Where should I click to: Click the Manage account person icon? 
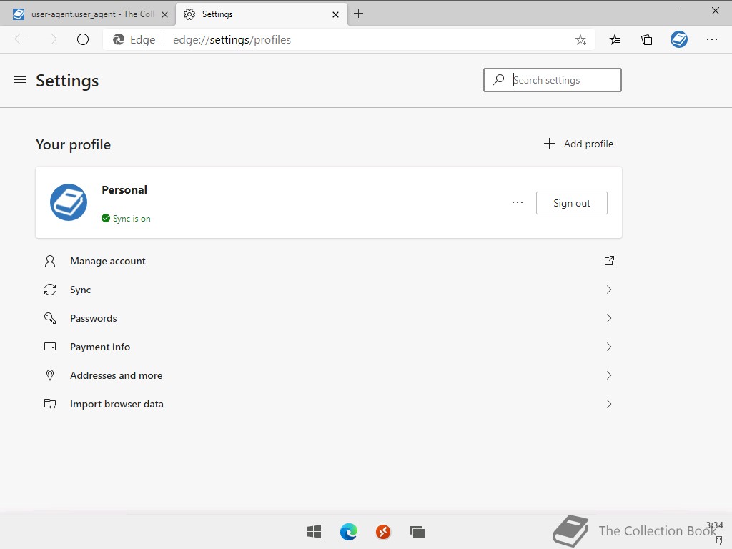[x=50, y=261]
